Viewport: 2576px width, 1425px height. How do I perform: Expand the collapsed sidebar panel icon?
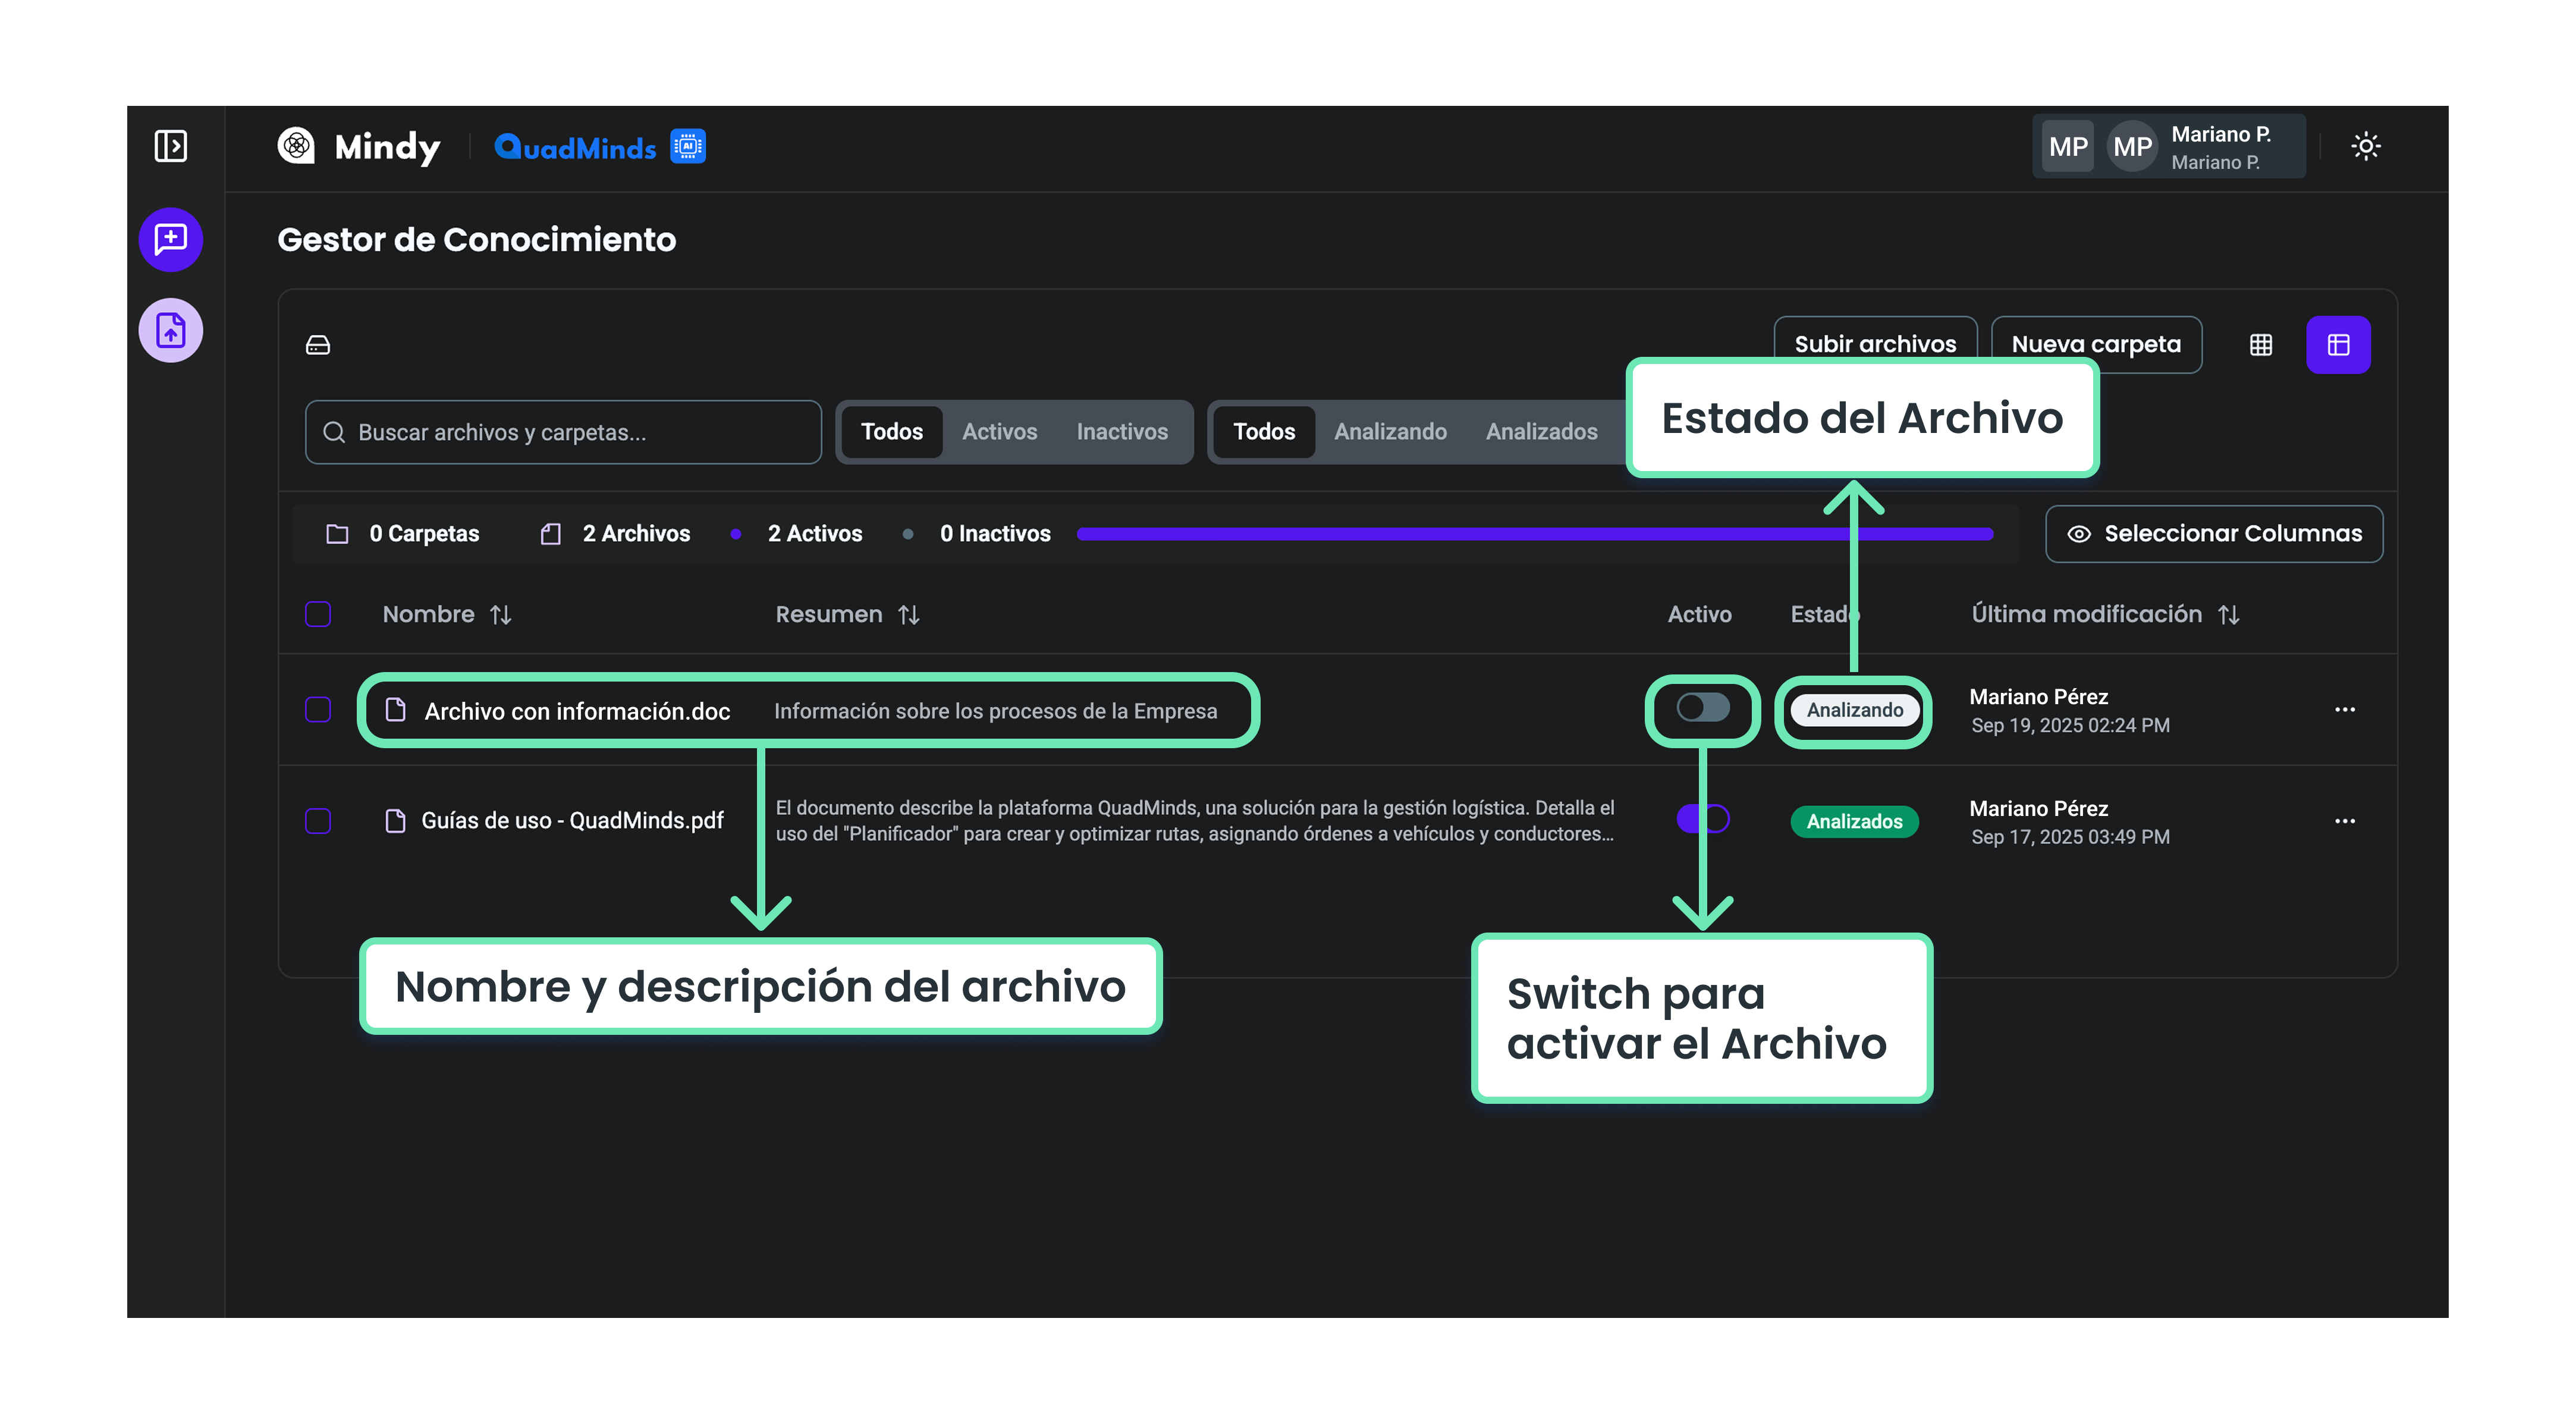coord(171,146)
